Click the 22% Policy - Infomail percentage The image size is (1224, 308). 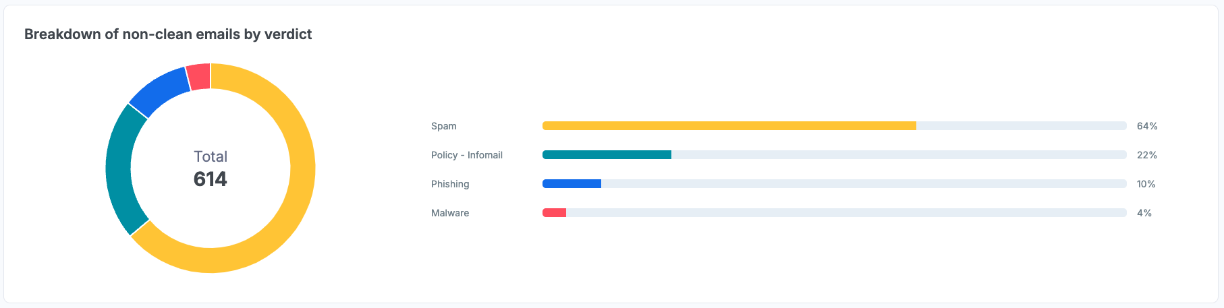tap(1147, 155)
